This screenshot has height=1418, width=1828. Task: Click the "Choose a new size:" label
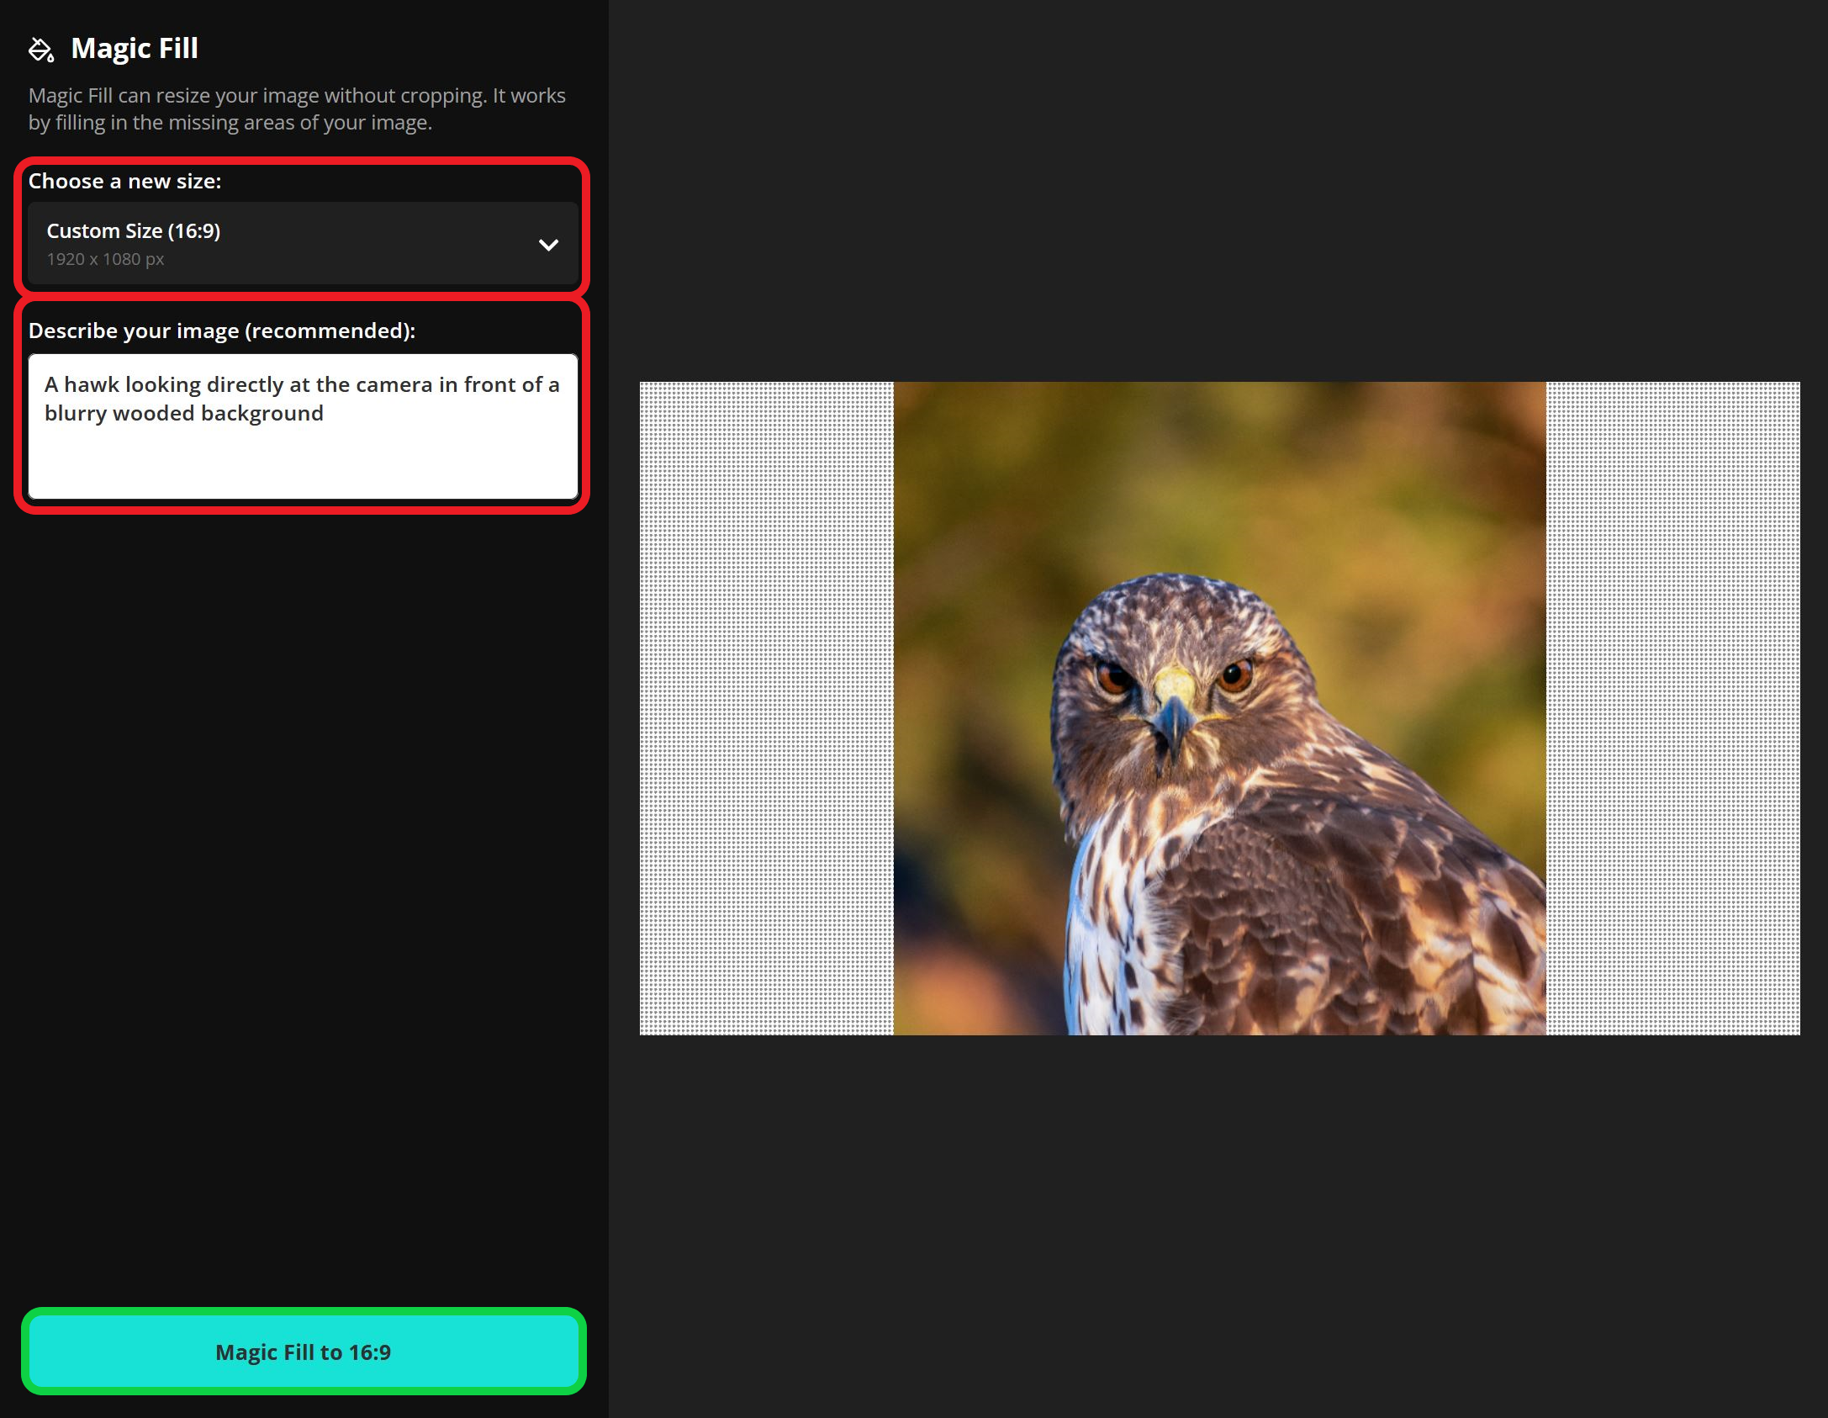124,182
